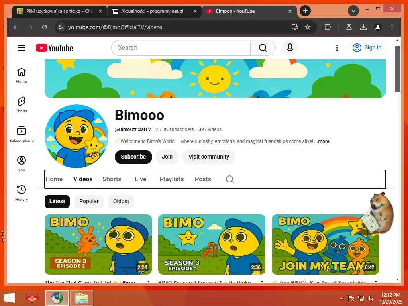Click the scrollbar down arrow
The width and height of the screenshot is (408, 306).
(x=397, y=279)
